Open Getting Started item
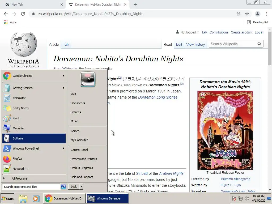The image size is (272, 204). click(x=34, y=88)
